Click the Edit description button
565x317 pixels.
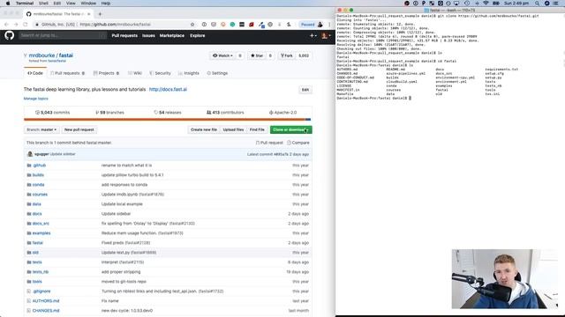click(x=305, y=90)
